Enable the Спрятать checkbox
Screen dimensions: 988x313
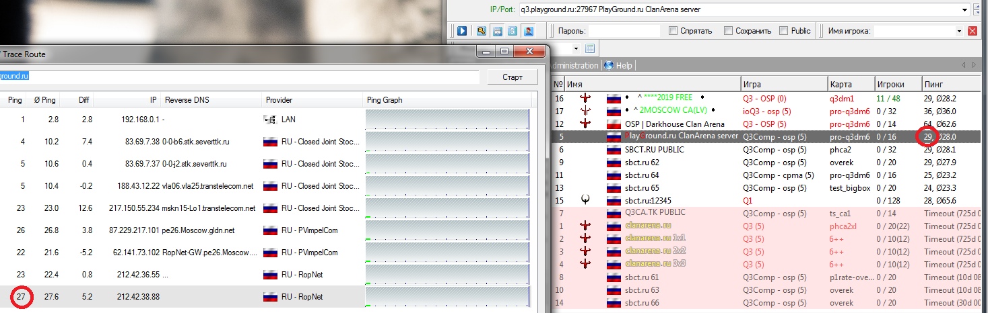click(673, 31)
